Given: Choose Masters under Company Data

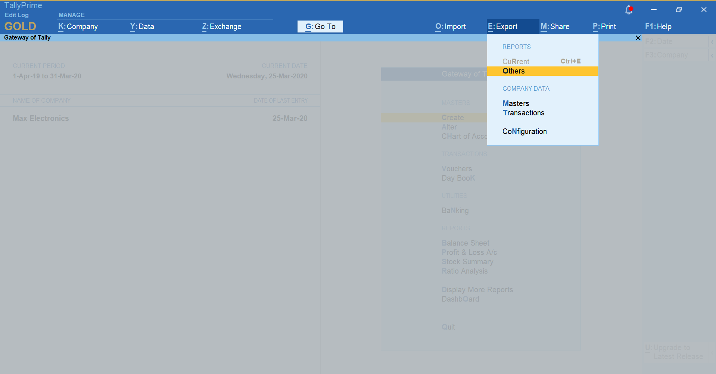Looking at the screenshot, I should [x=516, y=103].
